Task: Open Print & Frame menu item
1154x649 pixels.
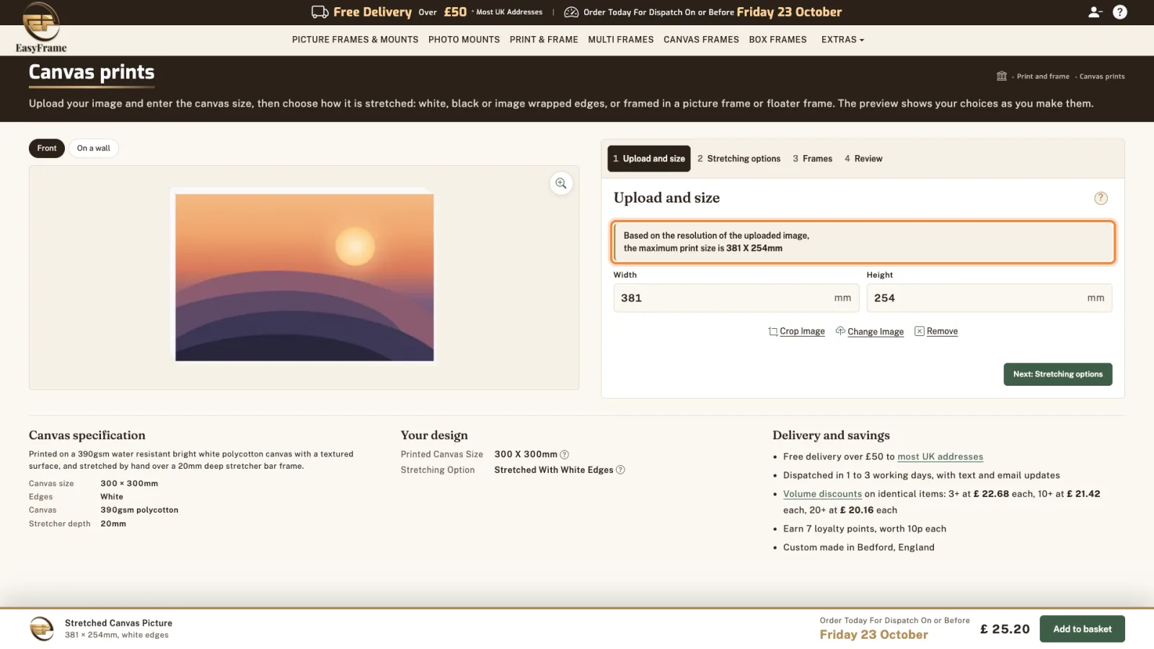Action: 544,40
